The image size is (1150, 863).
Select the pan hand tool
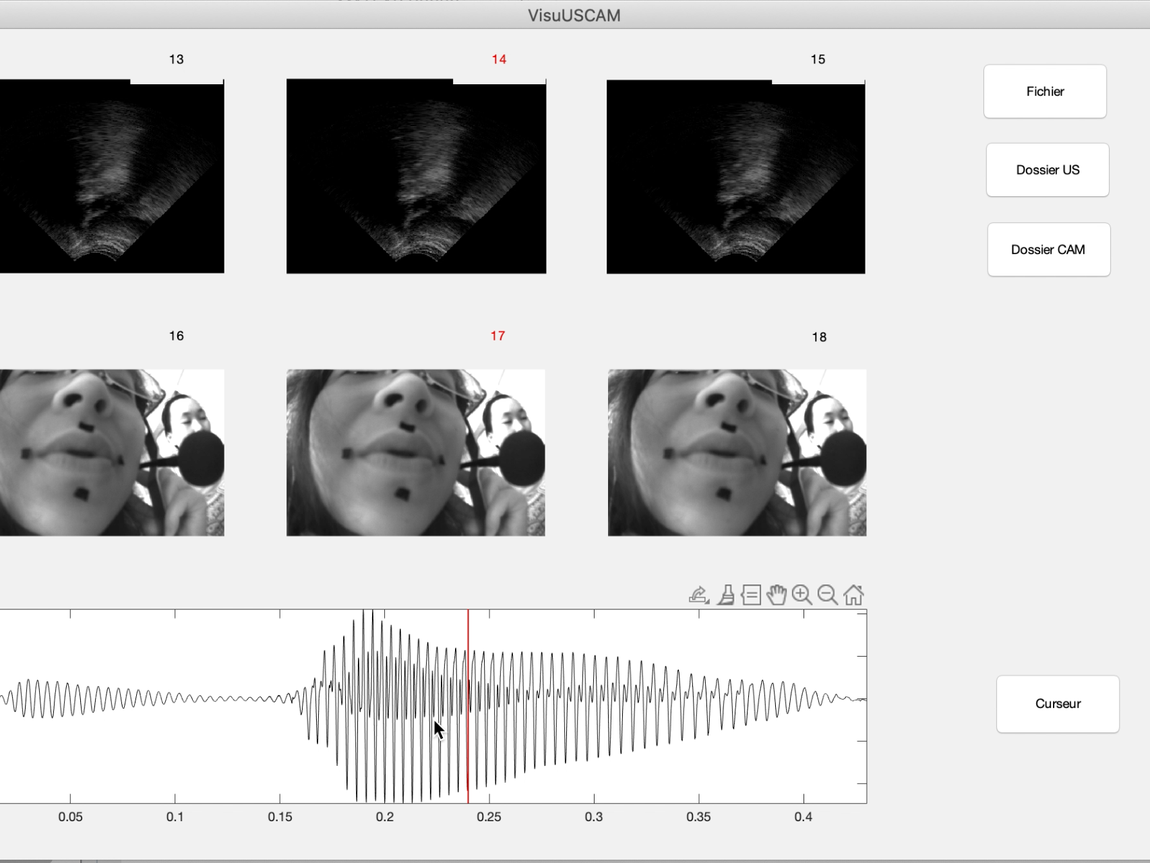pos(777,595)
